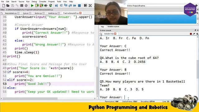Click the working directory path field

156,6
